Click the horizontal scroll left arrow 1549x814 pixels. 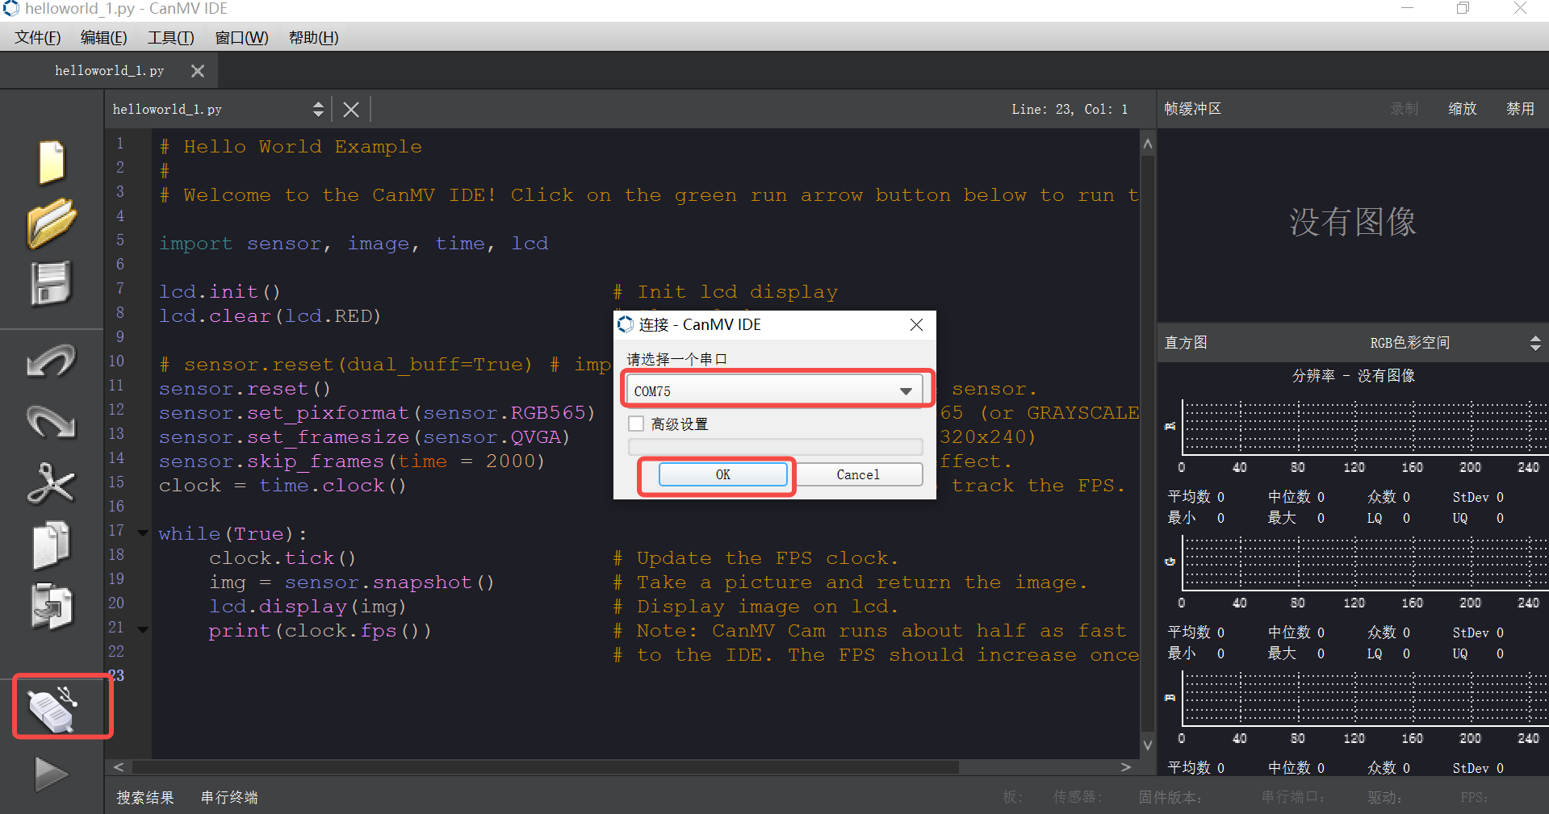coord(119,767)
